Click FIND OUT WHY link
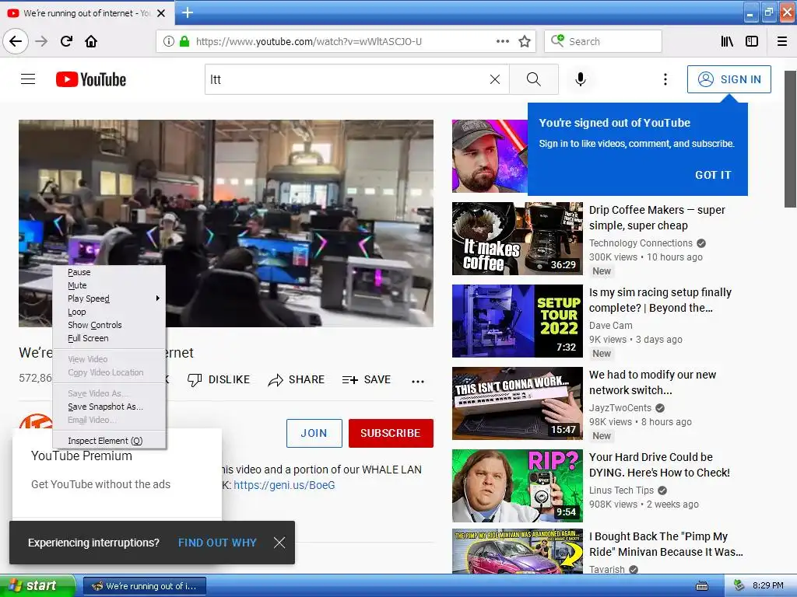The width and height of the screenshot is (797, 597). coord(217,543)
